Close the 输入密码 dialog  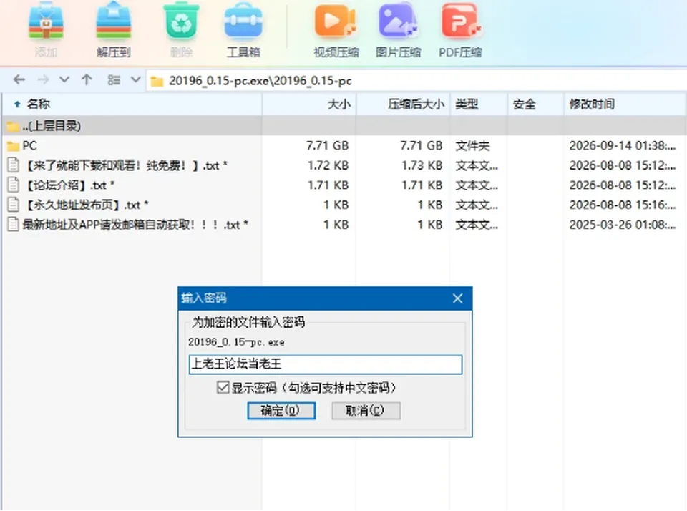pos(457,298)
